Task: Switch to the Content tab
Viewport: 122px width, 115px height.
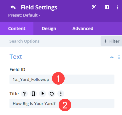Action: click(17, 29)
